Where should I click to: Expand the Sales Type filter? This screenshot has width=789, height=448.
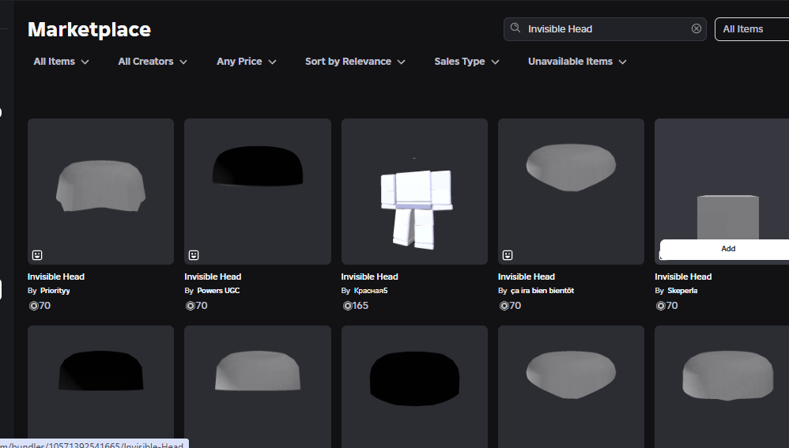(x=466, y=62)
